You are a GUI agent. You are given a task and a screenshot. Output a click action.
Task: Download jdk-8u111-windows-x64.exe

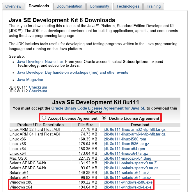127,187
